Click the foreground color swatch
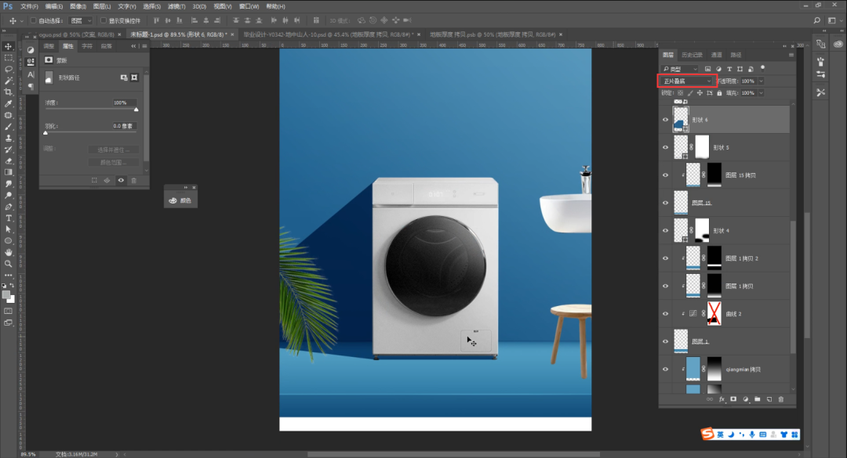The width and height of the screenshot is (847, 458). [6, 294]
